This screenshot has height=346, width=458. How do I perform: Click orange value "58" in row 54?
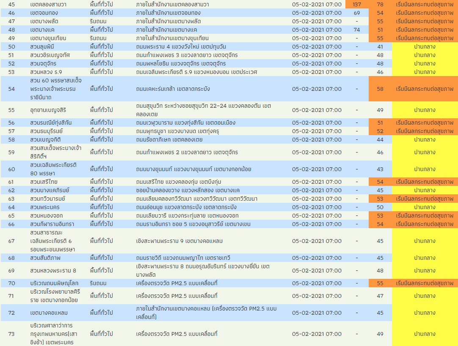tap(380, 89)
